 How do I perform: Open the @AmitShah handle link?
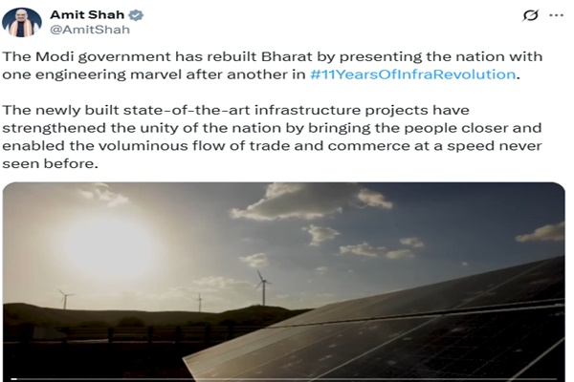point(90,30)
